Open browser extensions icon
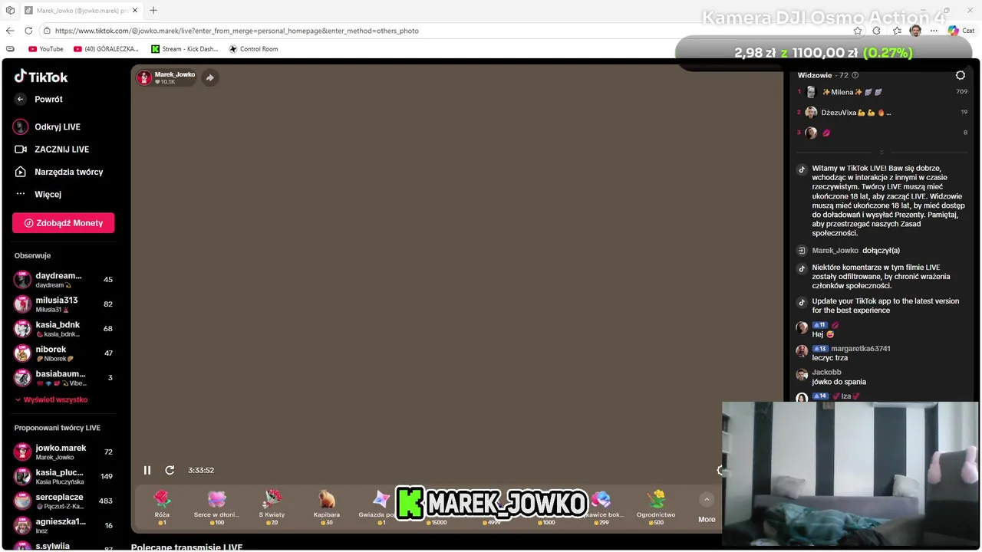Screen dimensions: 982x552 click(877, 31)
